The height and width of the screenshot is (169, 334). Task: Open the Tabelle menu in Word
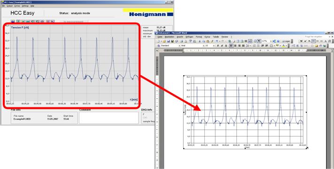pos(216,37)
